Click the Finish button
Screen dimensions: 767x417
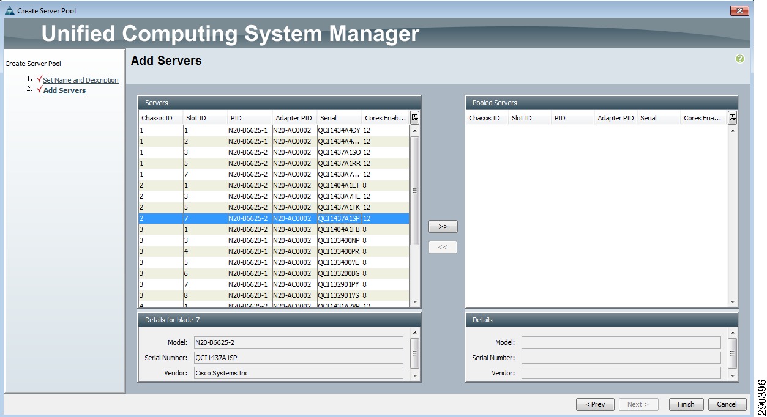[x=686, y=404]
